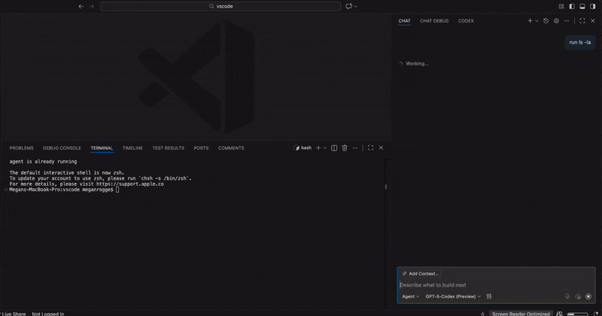Click the status bar progress slider
This screenshot has width=602, height=316.
tap(577, 314)
